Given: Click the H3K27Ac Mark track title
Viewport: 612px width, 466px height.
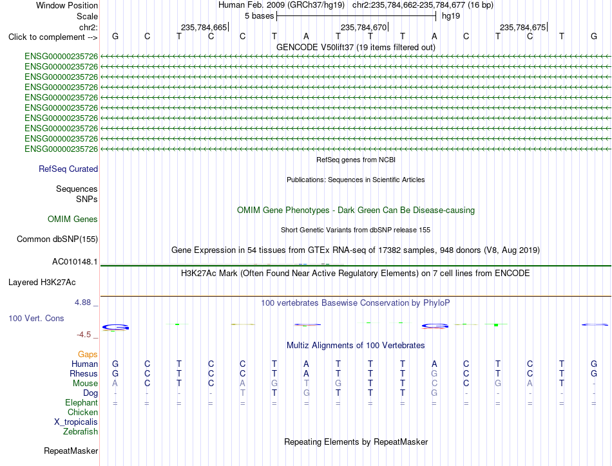Looking at the screenshot, I should pyautogui.click(x=356, y=273).
